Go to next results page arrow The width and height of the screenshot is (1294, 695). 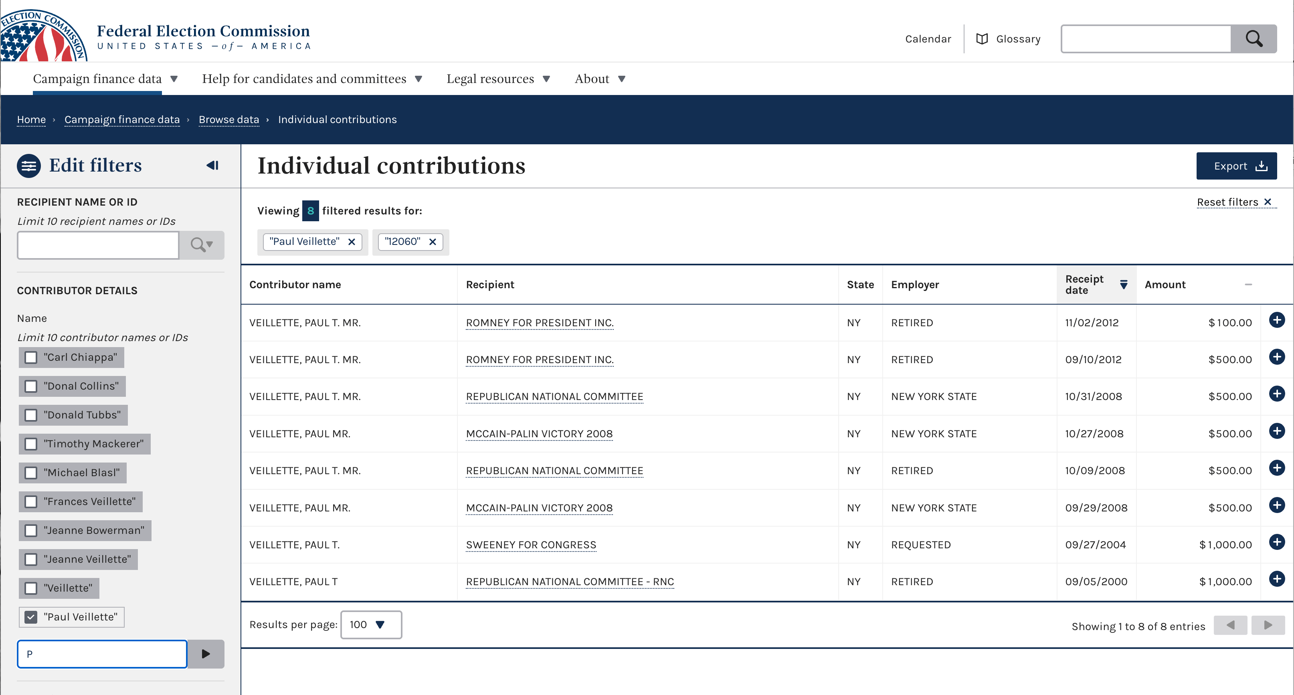pos(1268,625)
